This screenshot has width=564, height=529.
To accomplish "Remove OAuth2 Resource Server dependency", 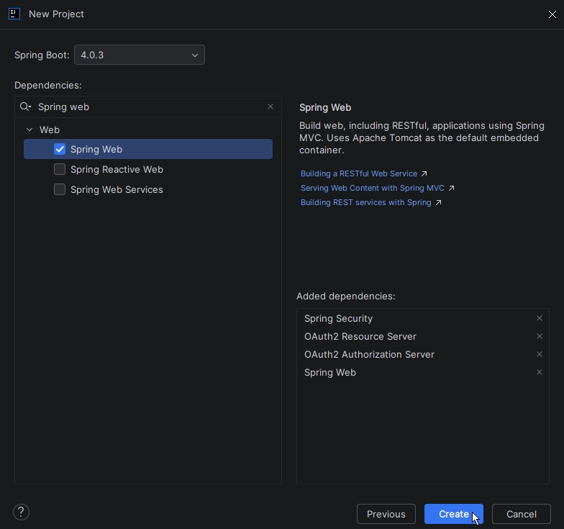I will [x=540, y=336].
